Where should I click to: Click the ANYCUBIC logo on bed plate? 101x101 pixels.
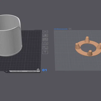click(x=31, y=71)
